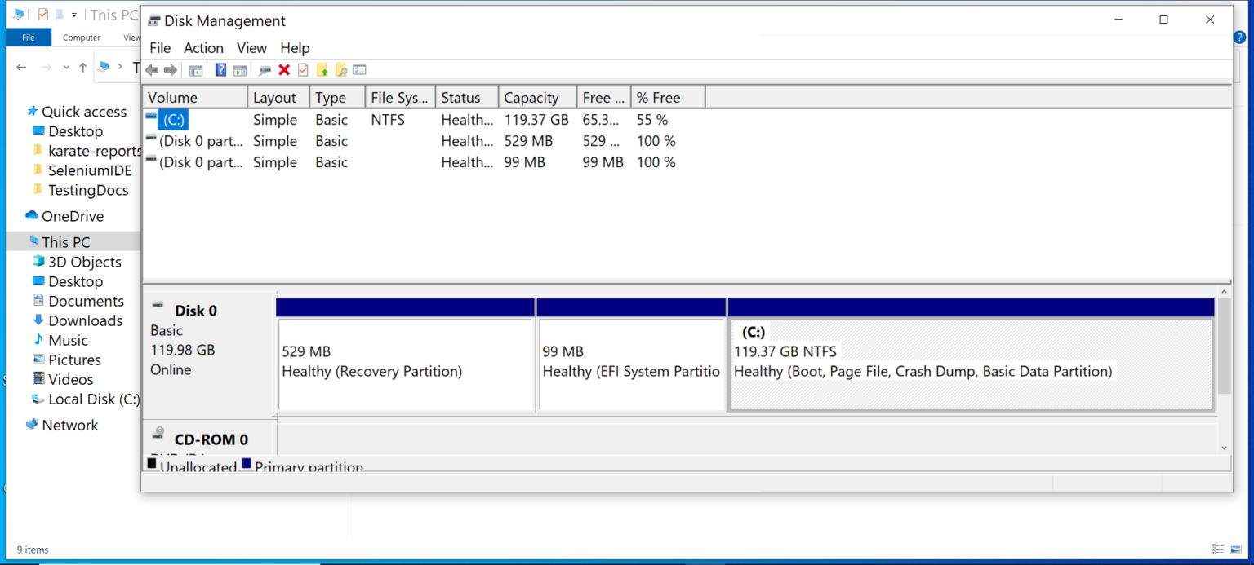Click the Properties checklist icon on the toolbar

pos(359,69)
